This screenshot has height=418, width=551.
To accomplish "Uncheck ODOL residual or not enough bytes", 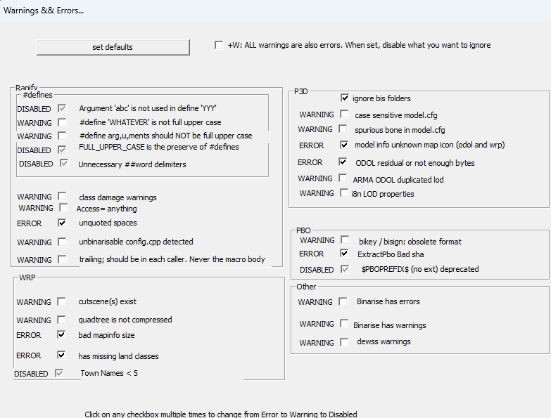I will (x=344, y=162).
